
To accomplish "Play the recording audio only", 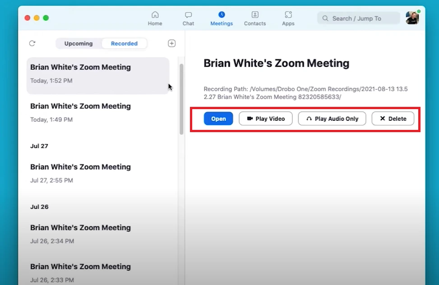I will 332,119.
